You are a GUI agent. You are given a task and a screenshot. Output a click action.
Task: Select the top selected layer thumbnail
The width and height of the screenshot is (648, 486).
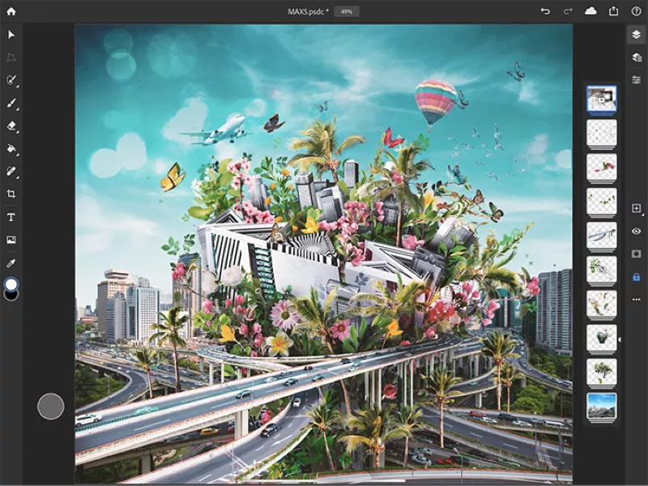[x=602, y=99]
